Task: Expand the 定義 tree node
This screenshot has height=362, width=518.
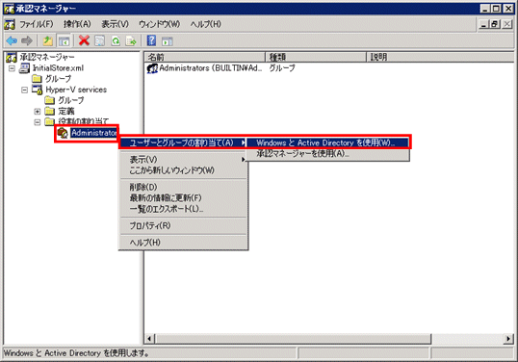Action: [x=38, y=112]
